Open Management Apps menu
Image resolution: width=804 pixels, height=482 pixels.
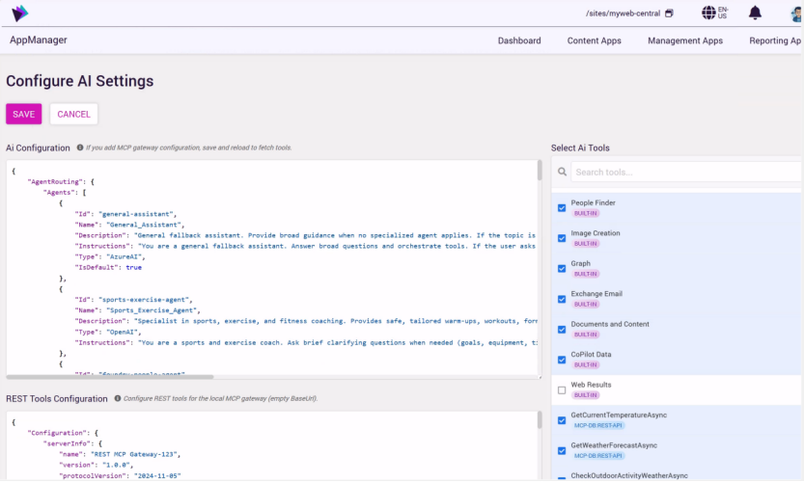[x=685, y=40]
